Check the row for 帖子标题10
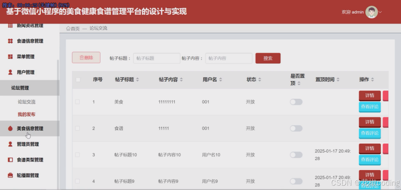Image resolution: width=401 pixels, height=190 pixels. tap(77, 155)
